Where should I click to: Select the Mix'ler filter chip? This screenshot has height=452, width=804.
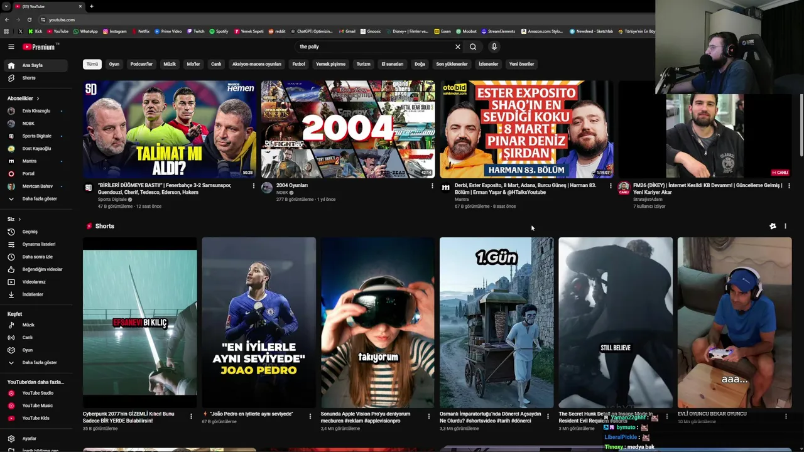[193, 64]
